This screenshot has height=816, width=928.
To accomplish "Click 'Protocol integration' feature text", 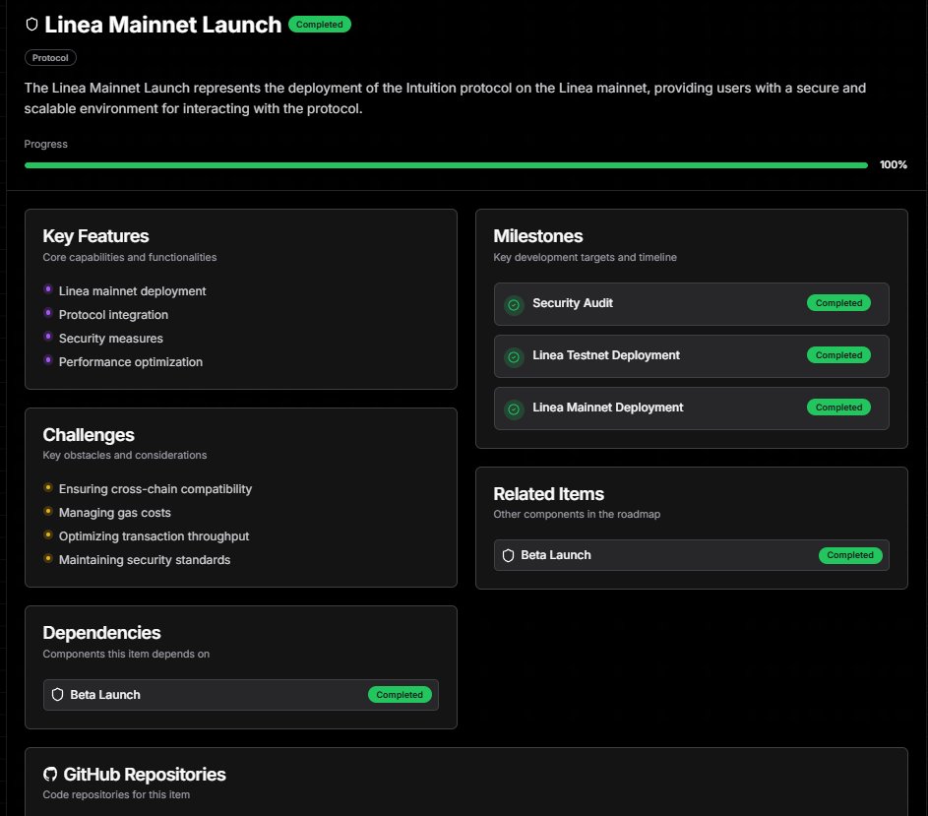I will click(x=113, y=314).
